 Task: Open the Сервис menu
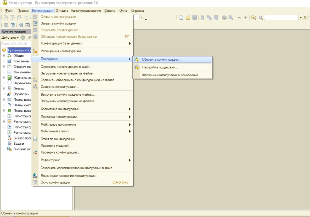[110, 11]
